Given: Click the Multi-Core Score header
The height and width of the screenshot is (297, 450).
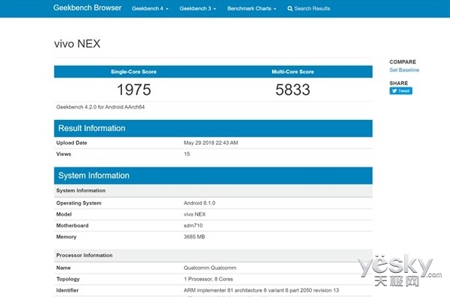Looking at the screenshot, I should pos(292,72).
